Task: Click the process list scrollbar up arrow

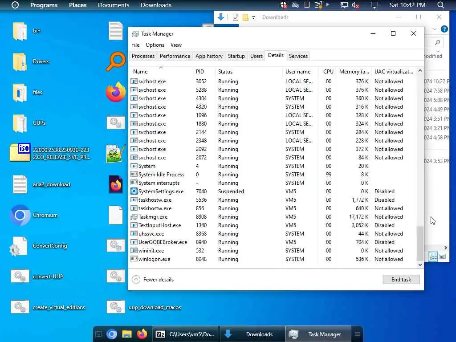Action: coord(419,71)
